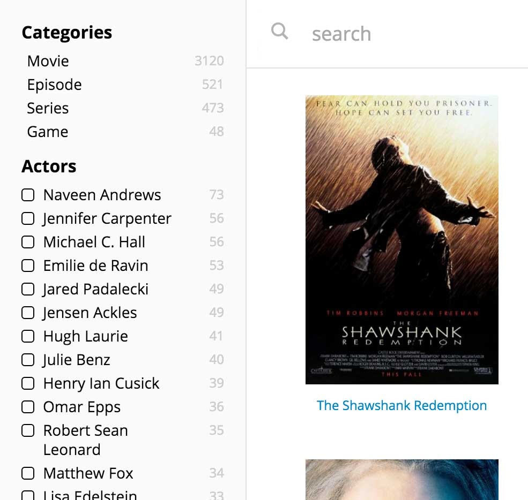Click the Hugh Laurie count 41
The width and height of the screenshot is (528, 500).
click(x=216, y=336)
